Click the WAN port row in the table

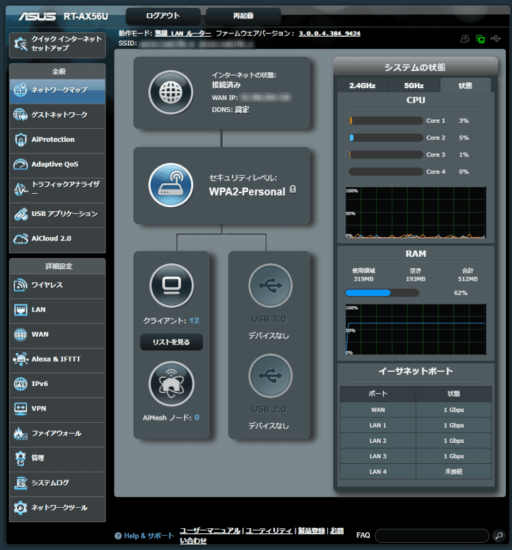(x=416, y=410)
